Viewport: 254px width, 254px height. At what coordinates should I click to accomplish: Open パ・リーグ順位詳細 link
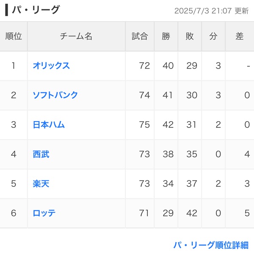coord(210,245)
